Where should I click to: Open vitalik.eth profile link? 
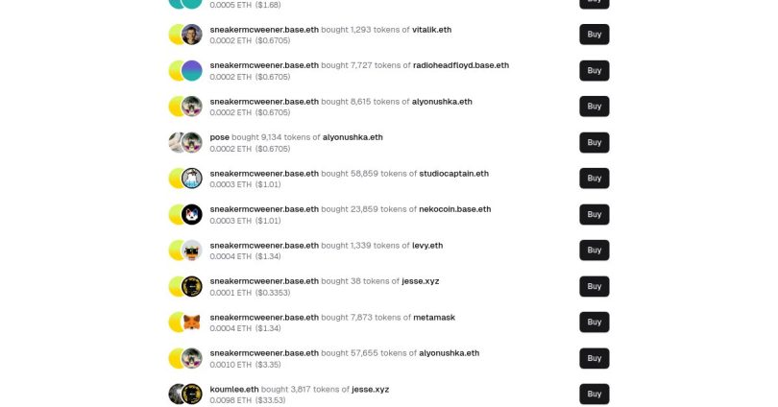[431, 30]
